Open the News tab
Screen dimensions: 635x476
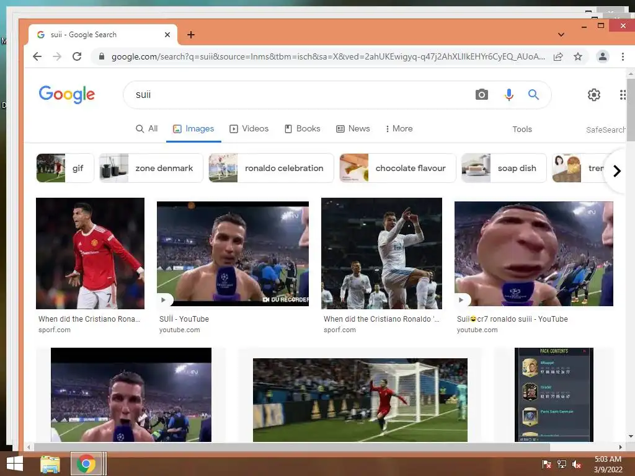(353, 129)
